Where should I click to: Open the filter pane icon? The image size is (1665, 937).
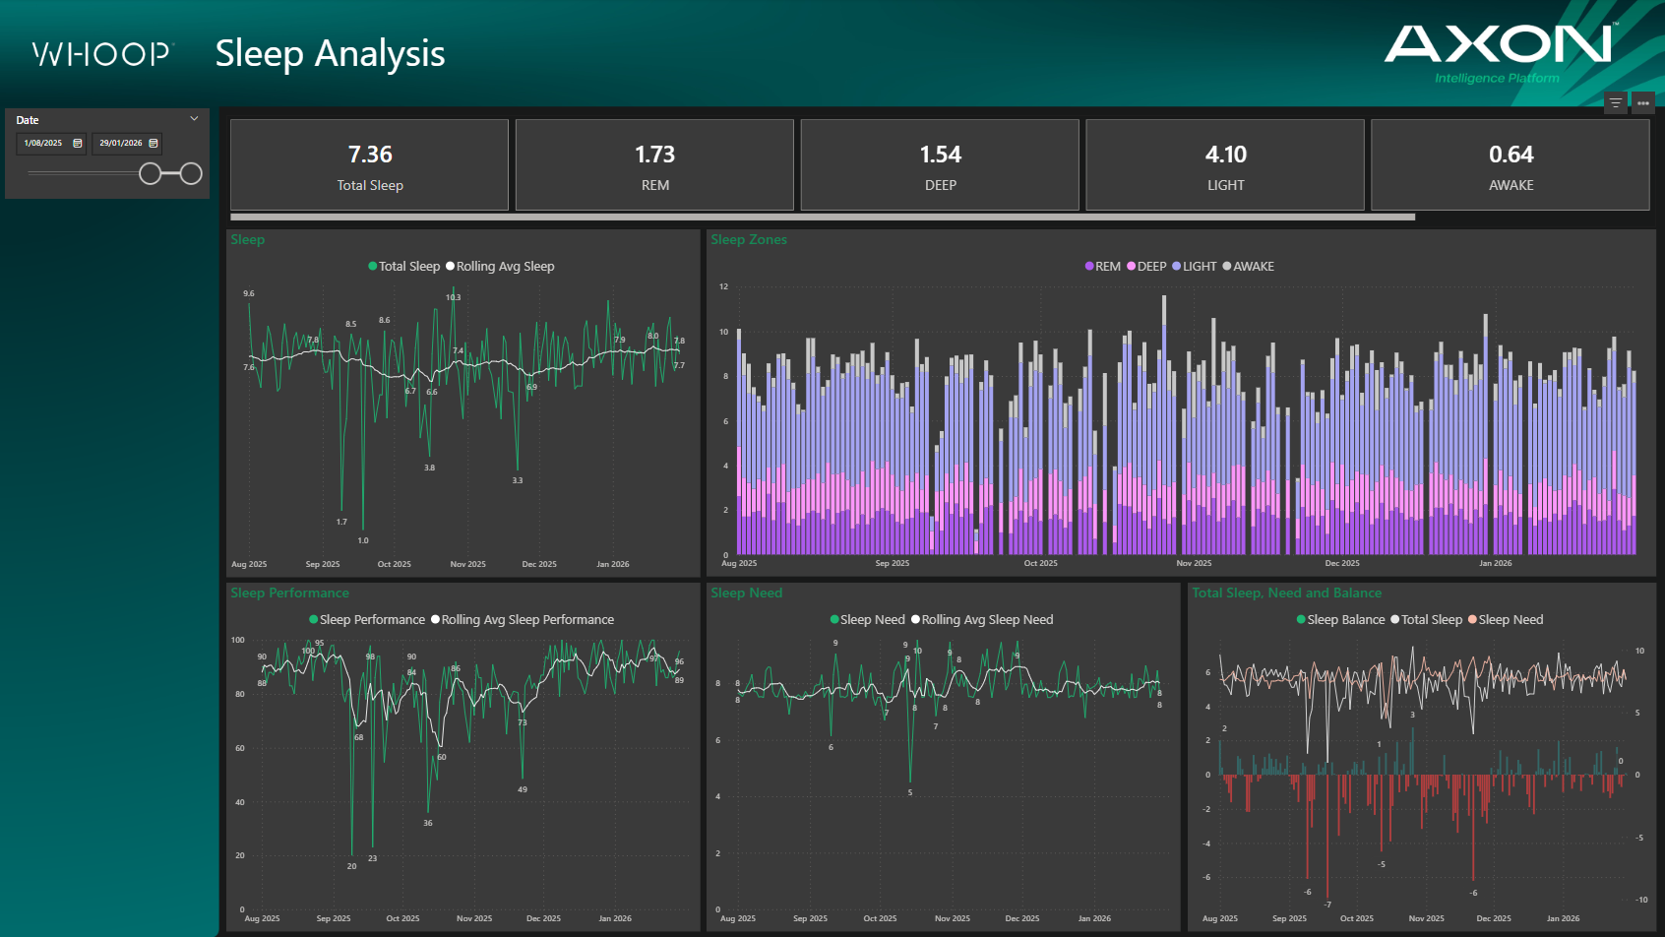coord(1616,102)
